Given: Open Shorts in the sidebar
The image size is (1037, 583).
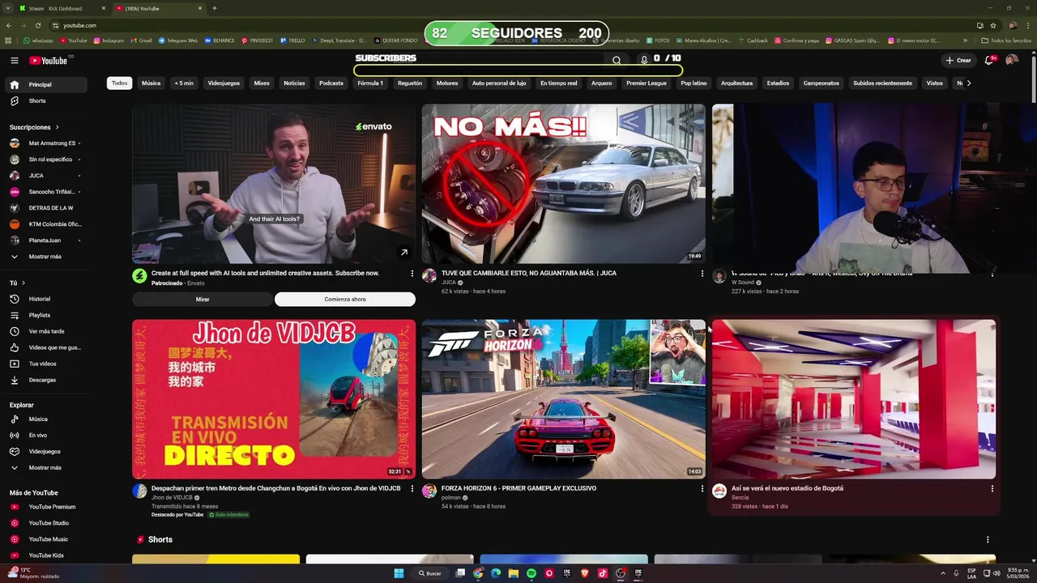Looking at the screenshot, I should (37, 100).
